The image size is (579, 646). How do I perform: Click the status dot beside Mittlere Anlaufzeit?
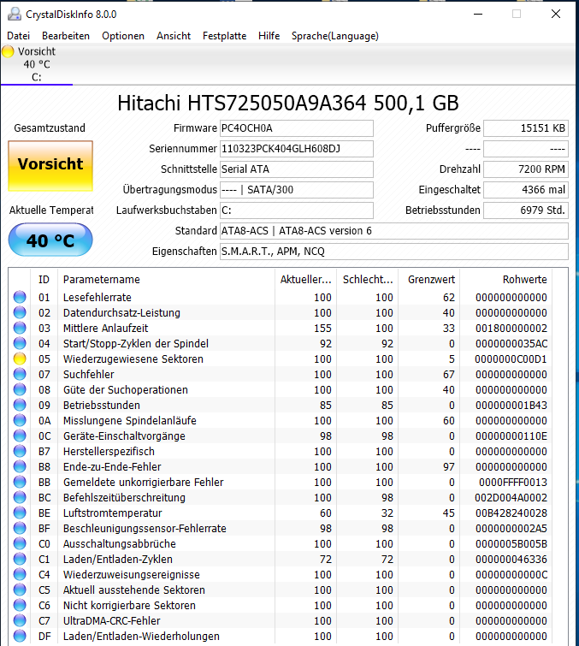(x=20, y=328)
